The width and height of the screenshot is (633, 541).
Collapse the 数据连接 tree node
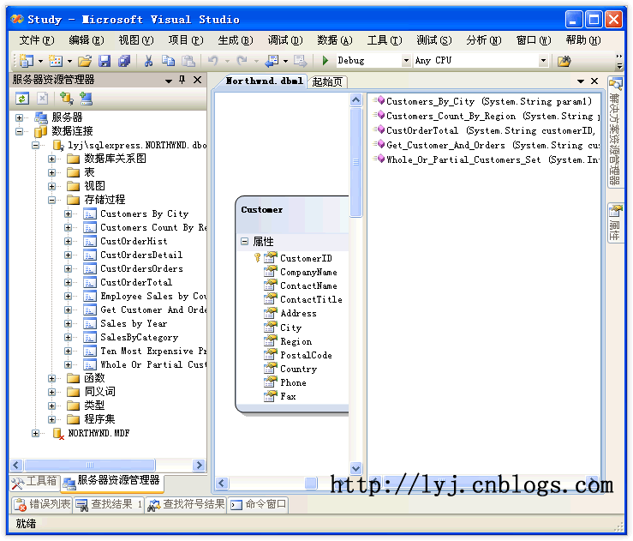tap(19, 131)
